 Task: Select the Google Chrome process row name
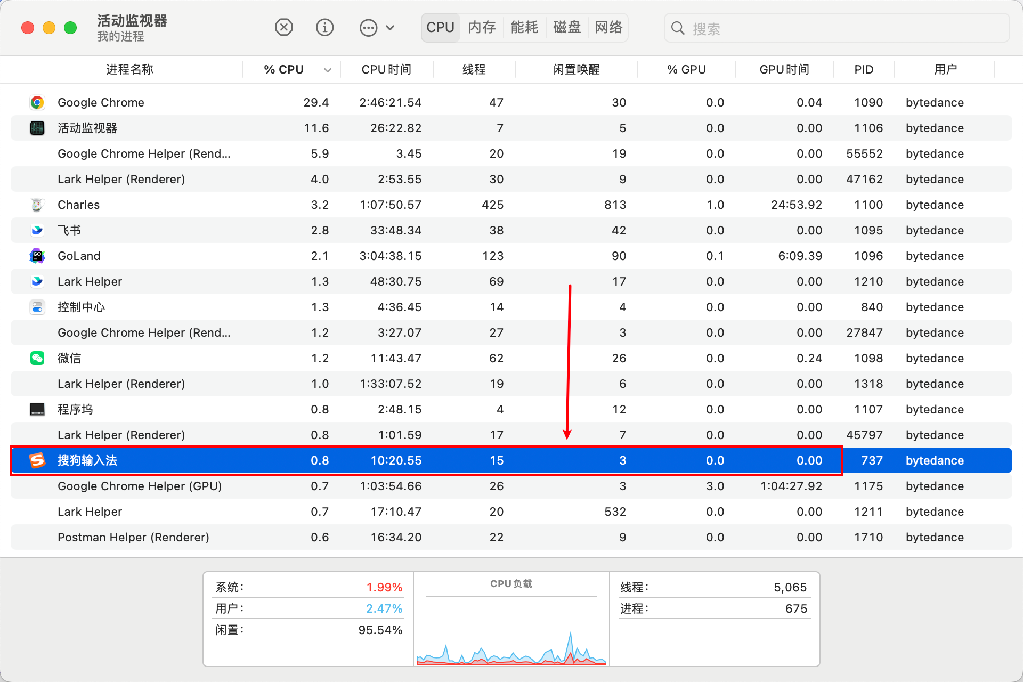pyautogui.click(x=101, y=102)
